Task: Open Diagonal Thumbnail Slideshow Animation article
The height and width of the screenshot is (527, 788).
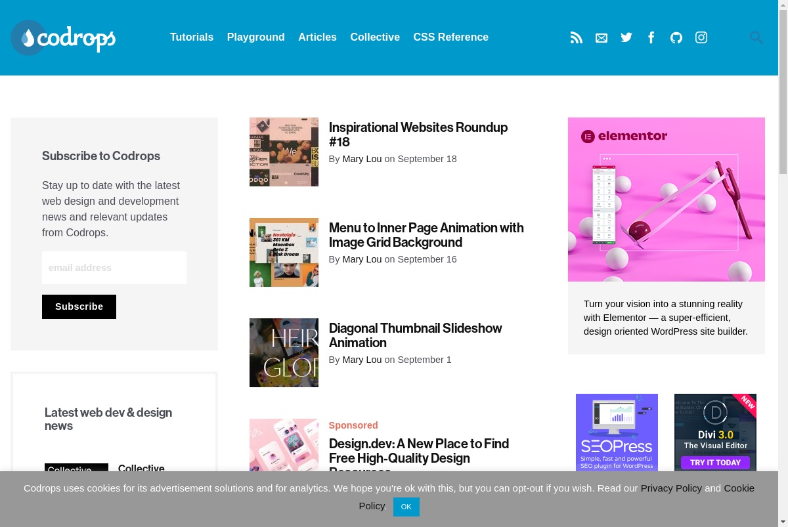Action: pos(416,335)
